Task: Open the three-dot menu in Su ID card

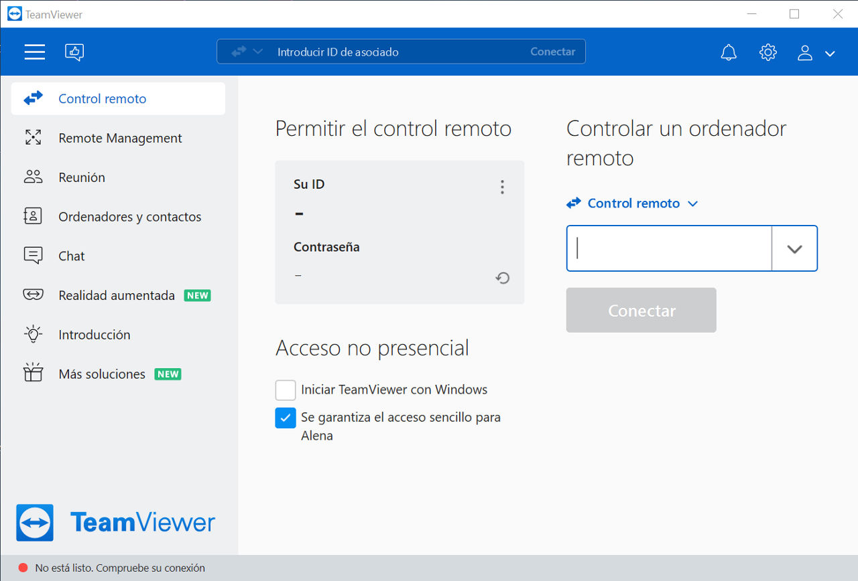Action: (502, 187)
